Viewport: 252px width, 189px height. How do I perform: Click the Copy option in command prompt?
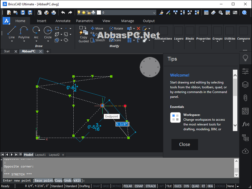[x=58, y=180]
